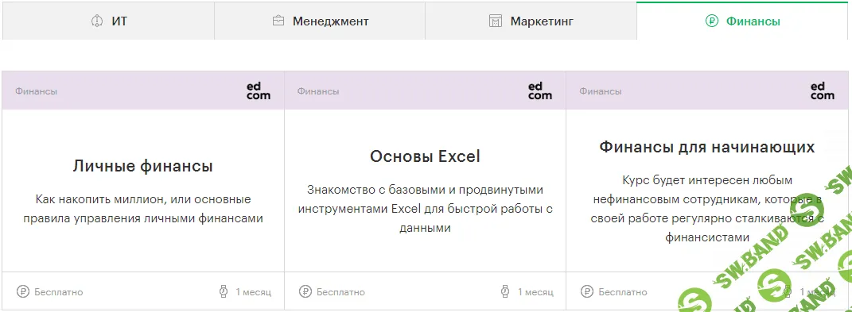The width and height of the screenshot is (852, 312).
Task: Open the Менеджмент tab
Action: 320,21
